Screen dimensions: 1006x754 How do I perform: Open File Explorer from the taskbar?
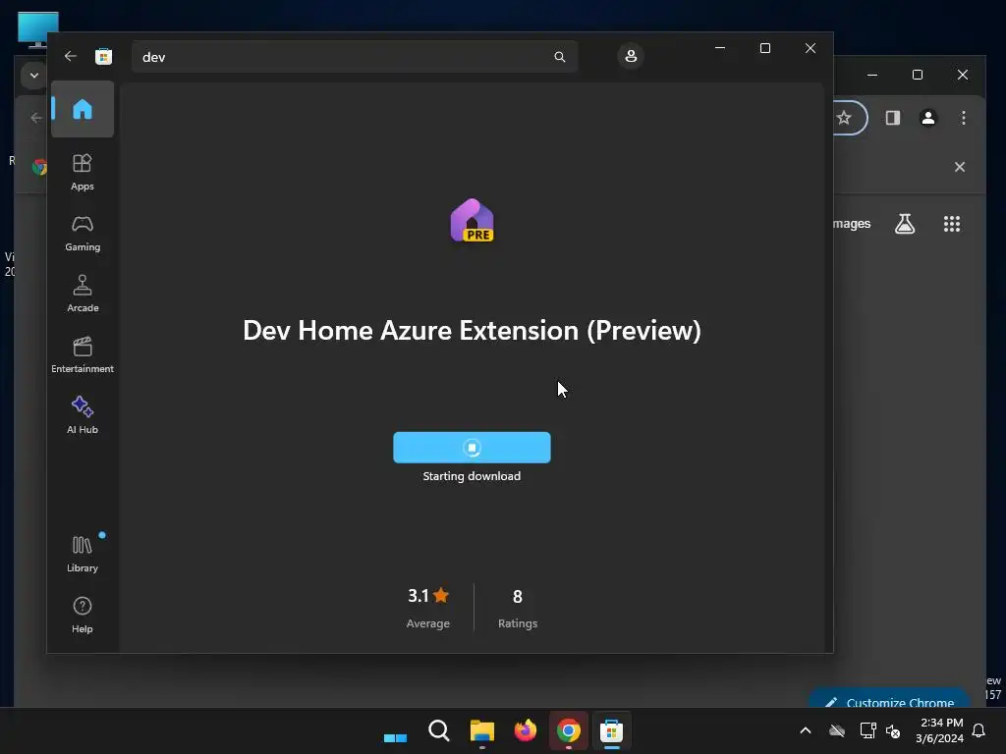[x=481, y=730]
